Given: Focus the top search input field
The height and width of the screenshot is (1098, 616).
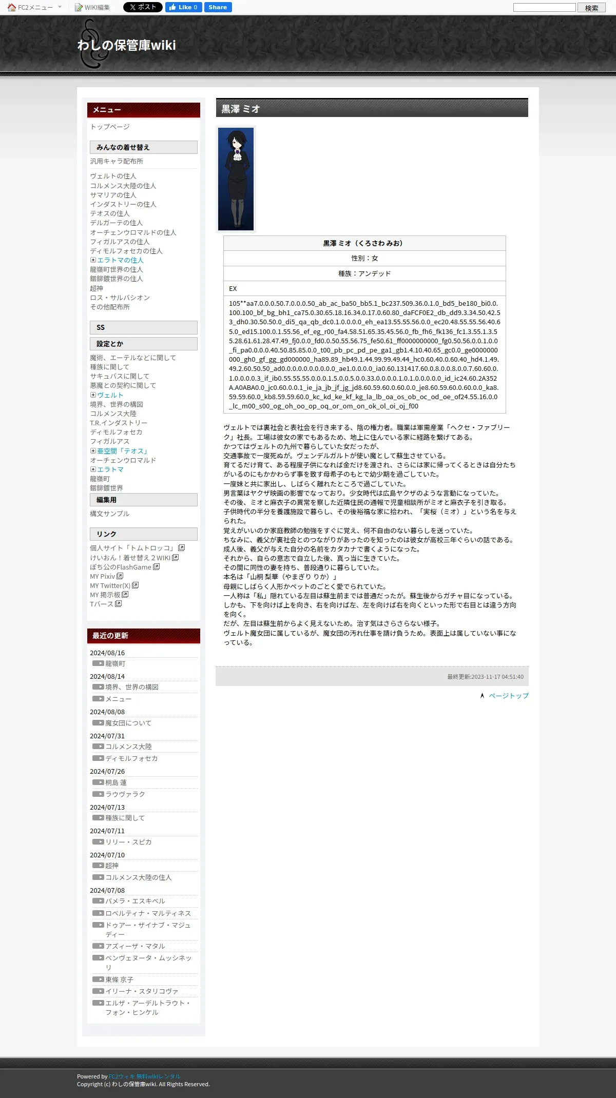Looking at the screenshot, I should (545, 7).
